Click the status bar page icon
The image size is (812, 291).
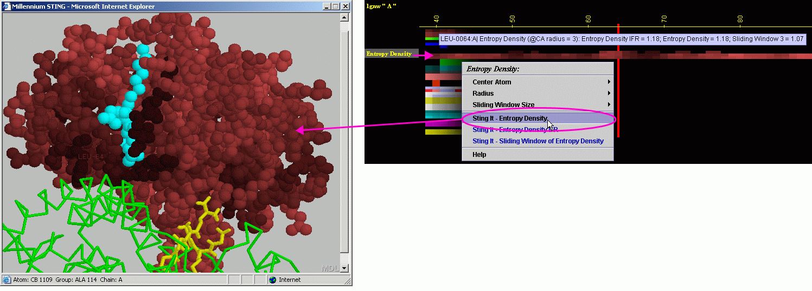pos(7,280)
